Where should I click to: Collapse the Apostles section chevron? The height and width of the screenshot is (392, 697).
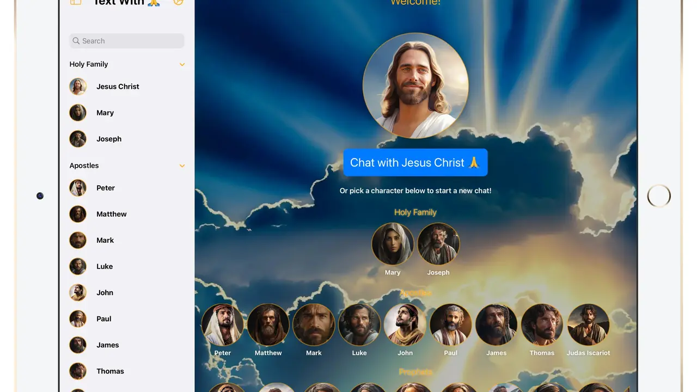pos(182,166)
